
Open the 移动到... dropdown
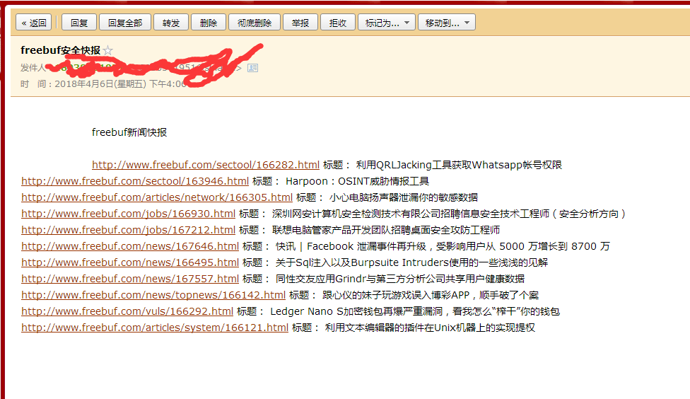[447, 23]
